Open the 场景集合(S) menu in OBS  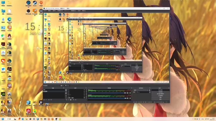[73, 11]
